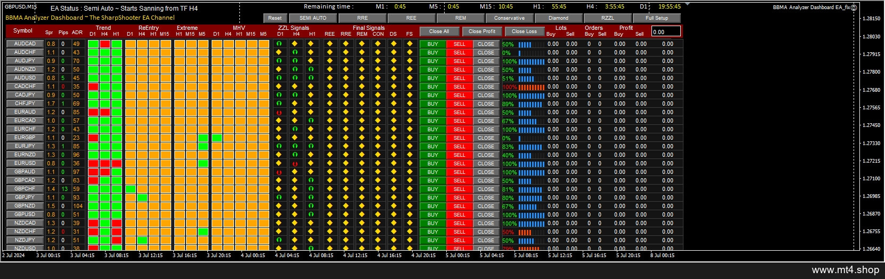
Task: Toggle the RZZL setup button
Action: point(608,18)
